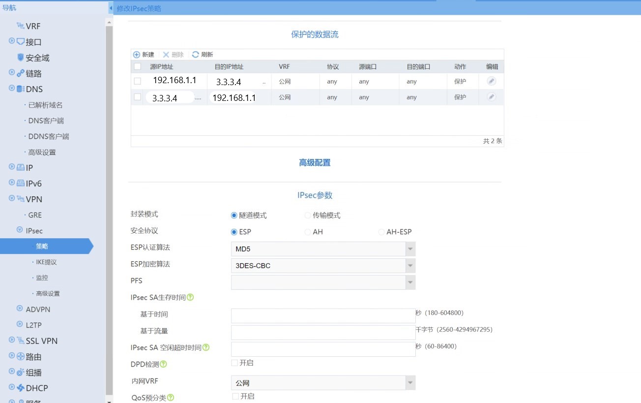Click the 路由 routing icon
Image resolution: width=641 pixels, height=403 pixels.
21,356
